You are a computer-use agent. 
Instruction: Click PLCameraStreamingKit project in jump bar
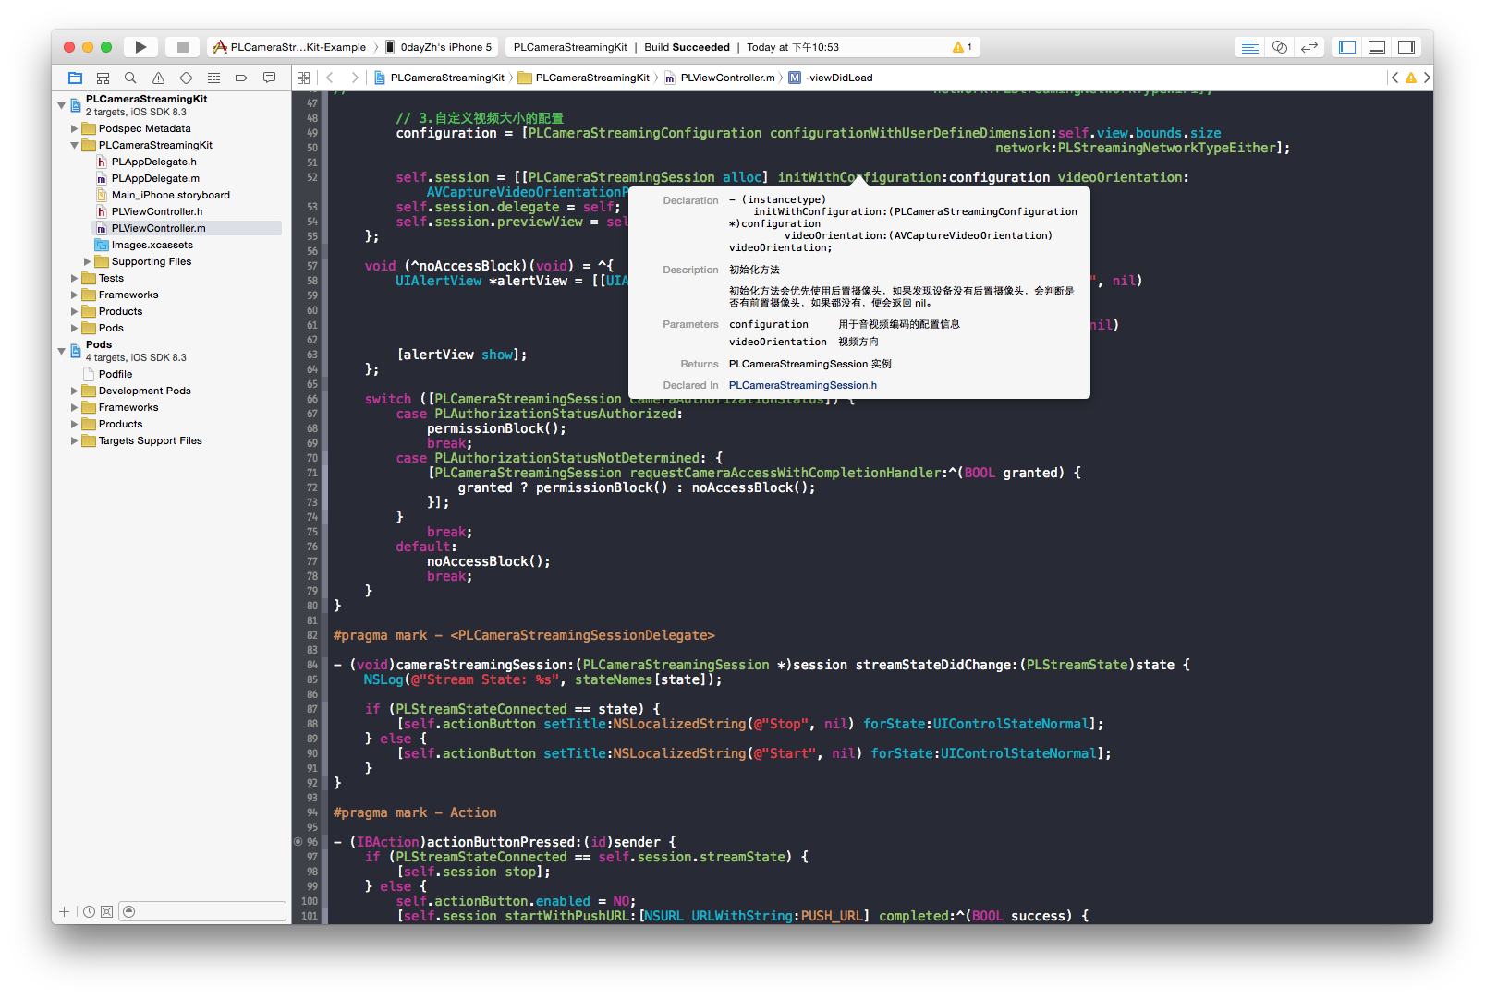(440, 78)
